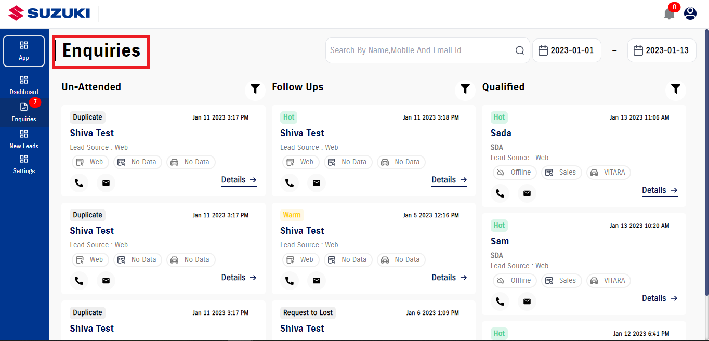Click Offline chip on Sada card

(515, 173)
